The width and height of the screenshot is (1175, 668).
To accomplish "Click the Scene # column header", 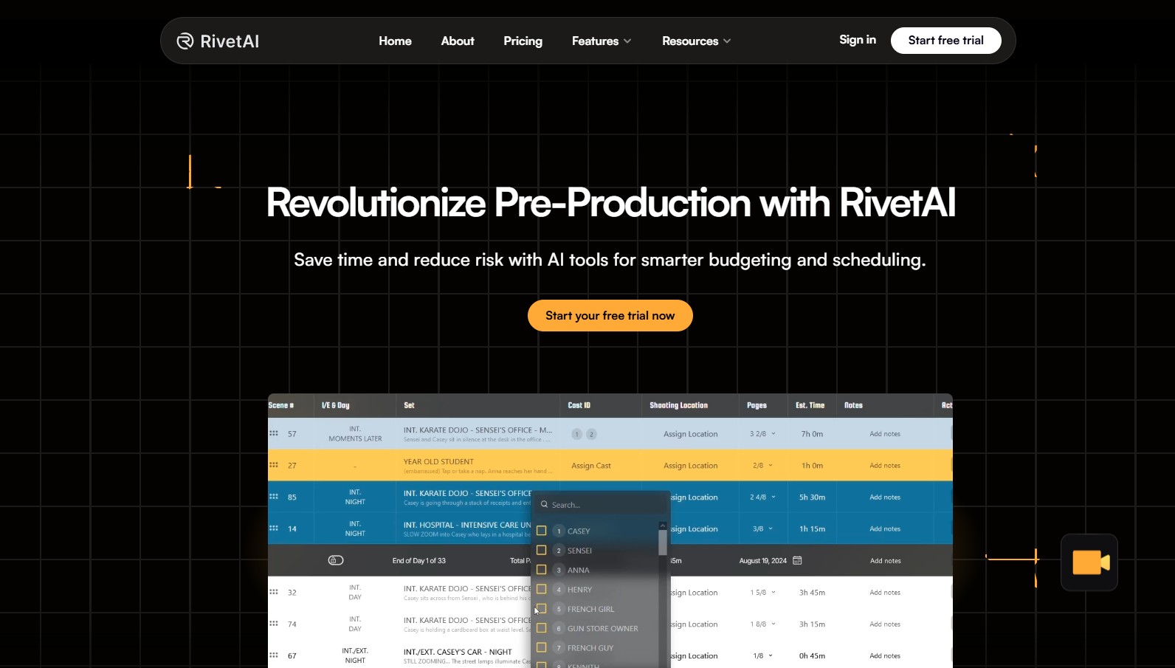I will pyautogui.click(x=281, y=405).
